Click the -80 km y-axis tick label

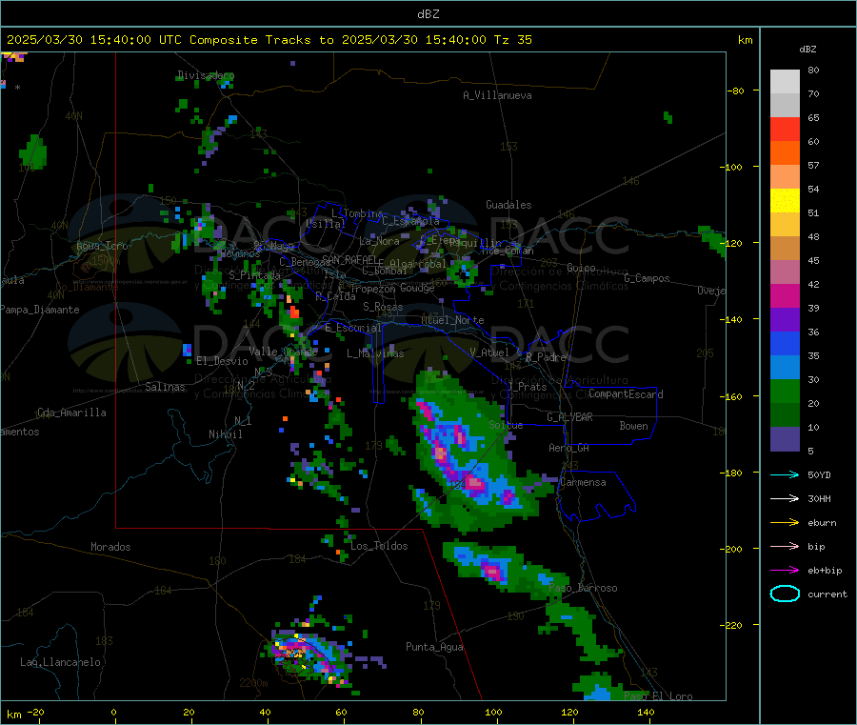(736, 91)
